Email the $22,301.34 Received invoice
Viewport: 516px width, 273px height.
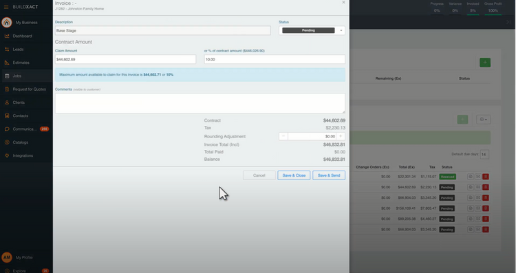(x=478, y=177)
